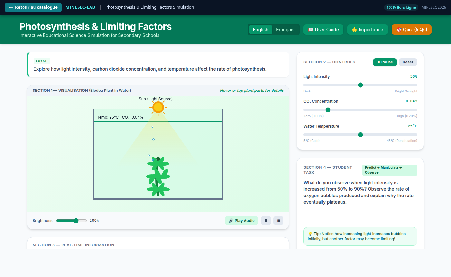This screenshot has height=277, width=451.
Task: Click 'Hover or tap plant parts for details'
Action: 252,91
